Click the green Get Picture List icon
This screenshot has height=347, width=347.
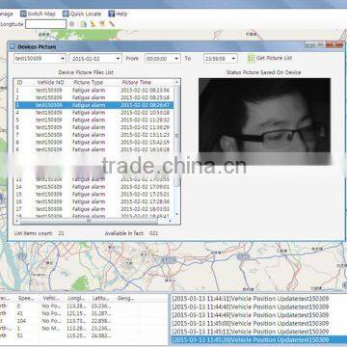click(251, 58)
